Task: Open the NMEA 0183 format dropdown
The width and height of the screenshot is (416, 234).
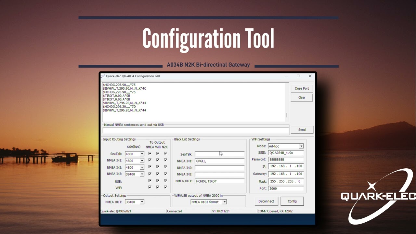Action: (224, 202)
